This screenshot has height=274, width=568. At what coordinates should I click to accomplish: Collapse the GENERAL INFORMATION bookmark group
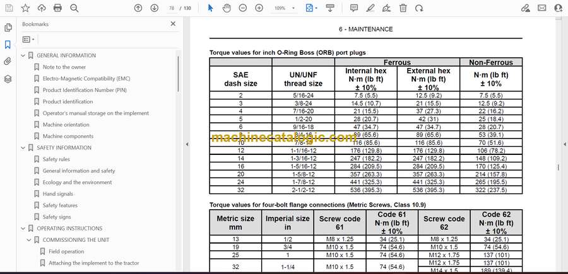click(23, 55)
